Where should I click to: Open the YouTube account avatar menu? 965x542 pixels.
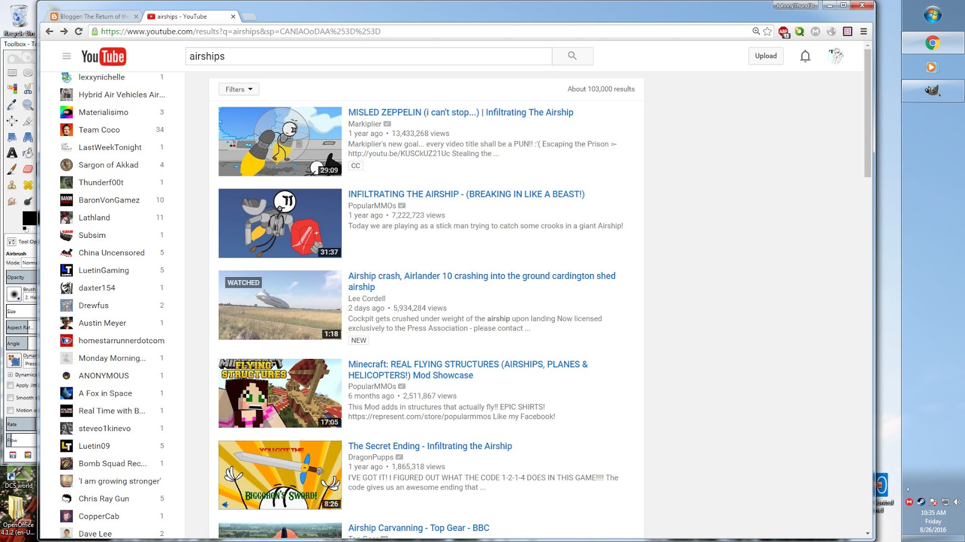pos(836,56)
